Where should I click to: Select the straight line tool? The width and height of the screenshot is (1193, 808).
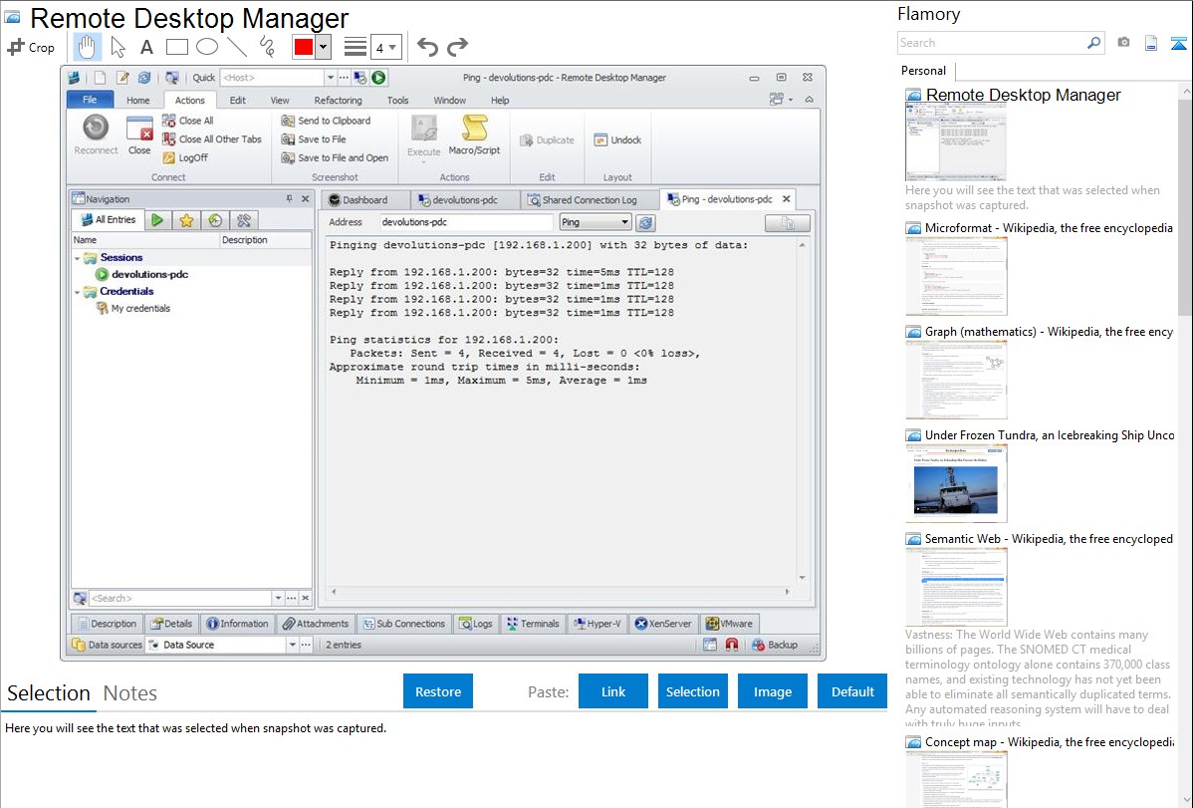(x=237, y=47)
